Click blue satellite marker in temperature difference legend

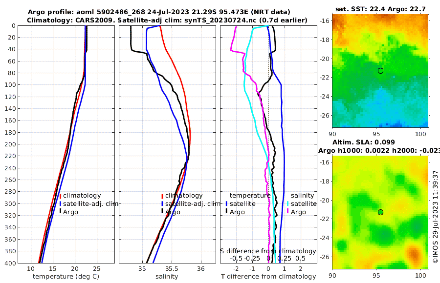226,203
